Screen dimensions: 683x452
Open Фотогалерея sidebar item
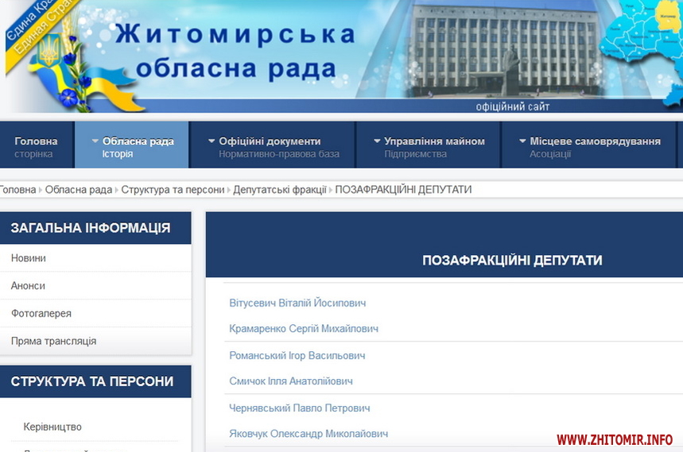[41, 314]
